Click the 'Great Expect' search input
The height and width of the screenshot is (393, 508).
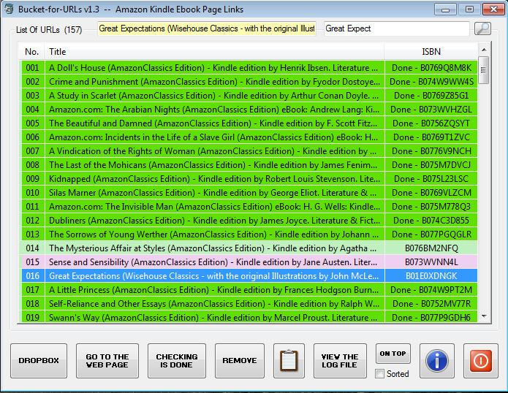397,28
